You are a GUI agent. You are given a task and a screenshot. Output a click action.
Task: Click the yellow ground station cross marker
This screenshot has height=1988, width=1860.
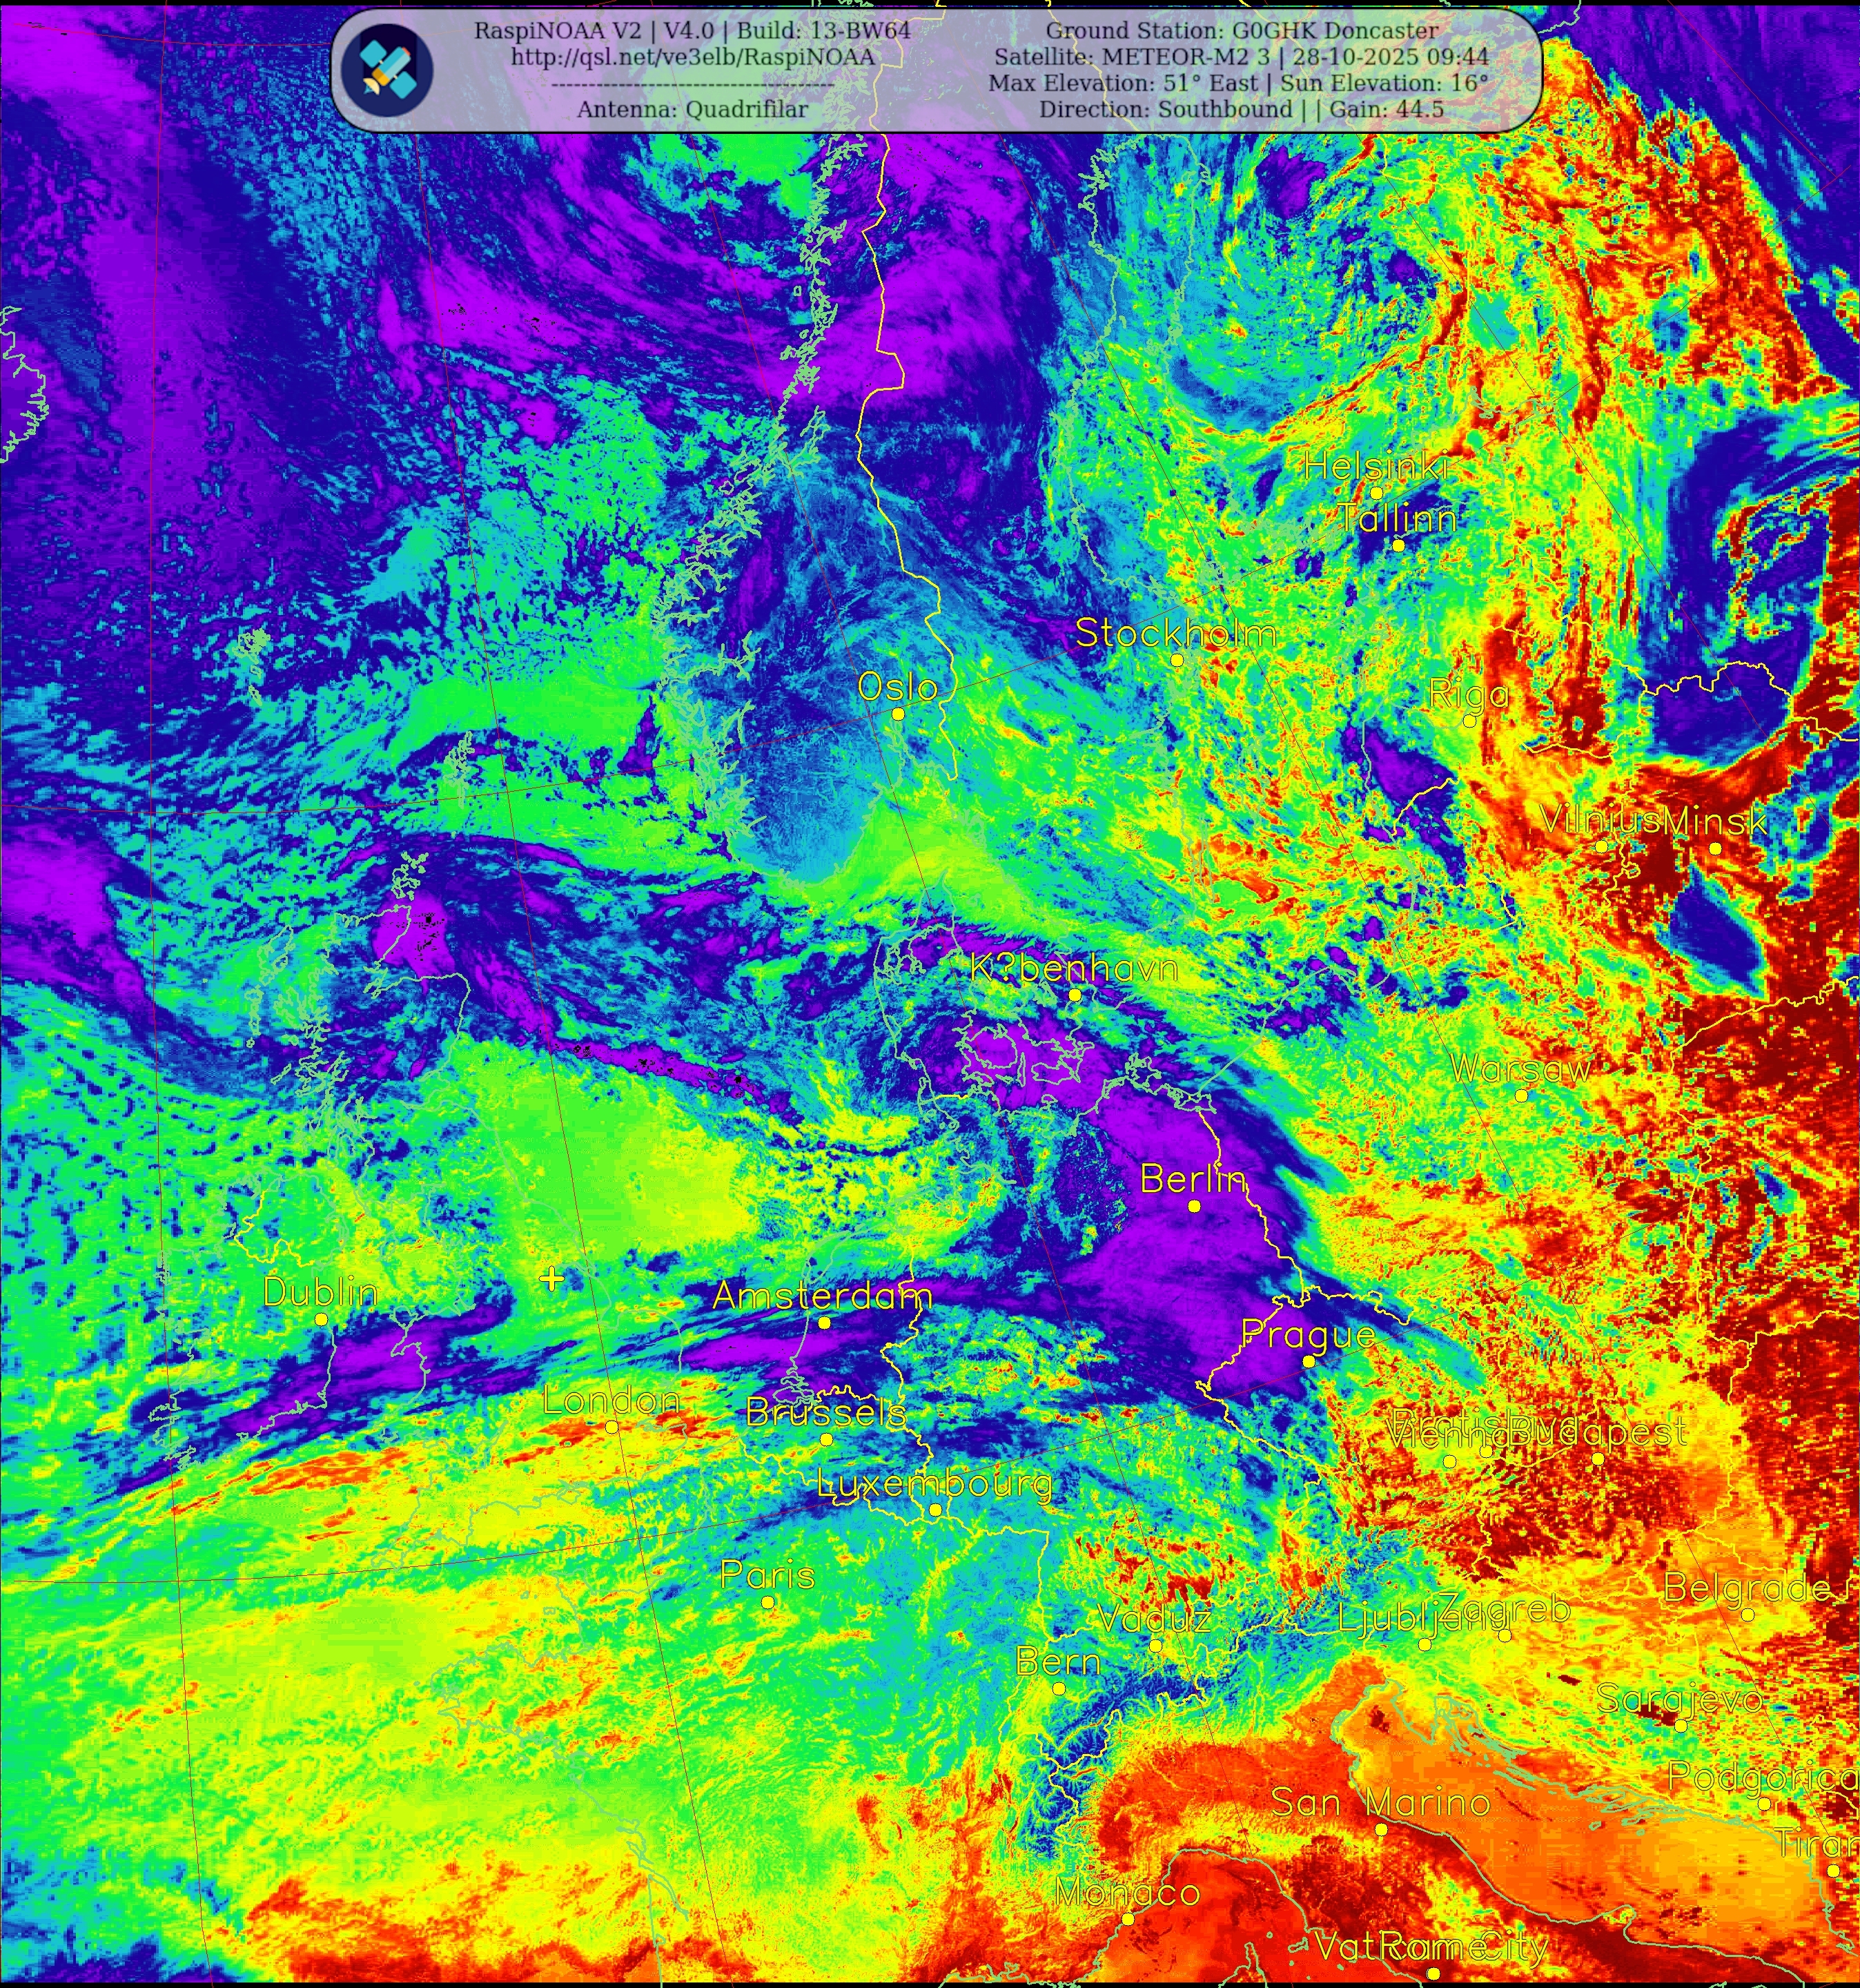click(x=551, y=1278)
